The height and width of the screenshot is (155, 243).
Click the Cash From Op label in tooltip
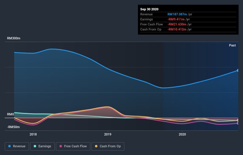point(151,29)
